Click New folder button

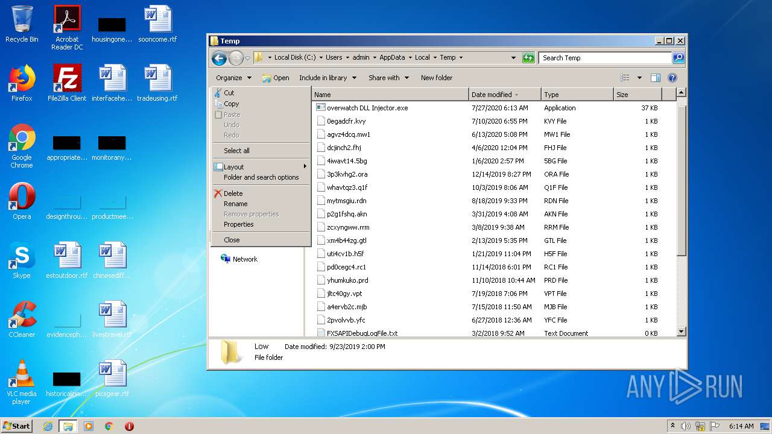pos(437,78)
